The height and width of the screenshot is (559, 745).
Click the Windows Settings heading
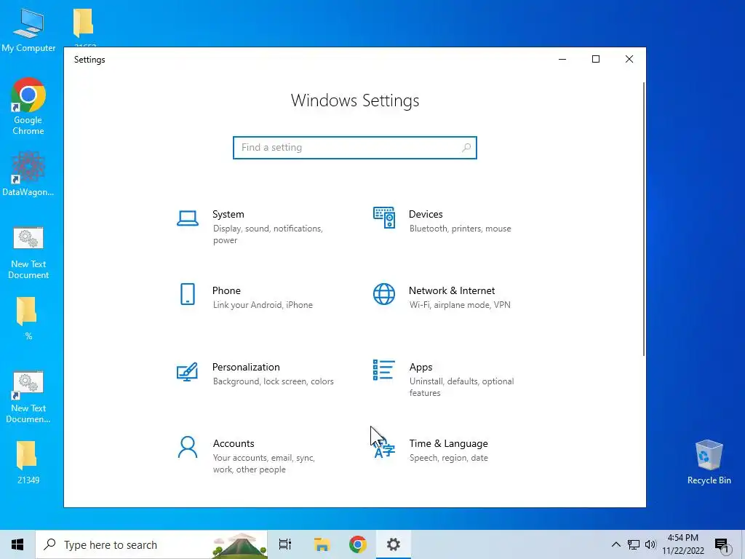(355, 100)
